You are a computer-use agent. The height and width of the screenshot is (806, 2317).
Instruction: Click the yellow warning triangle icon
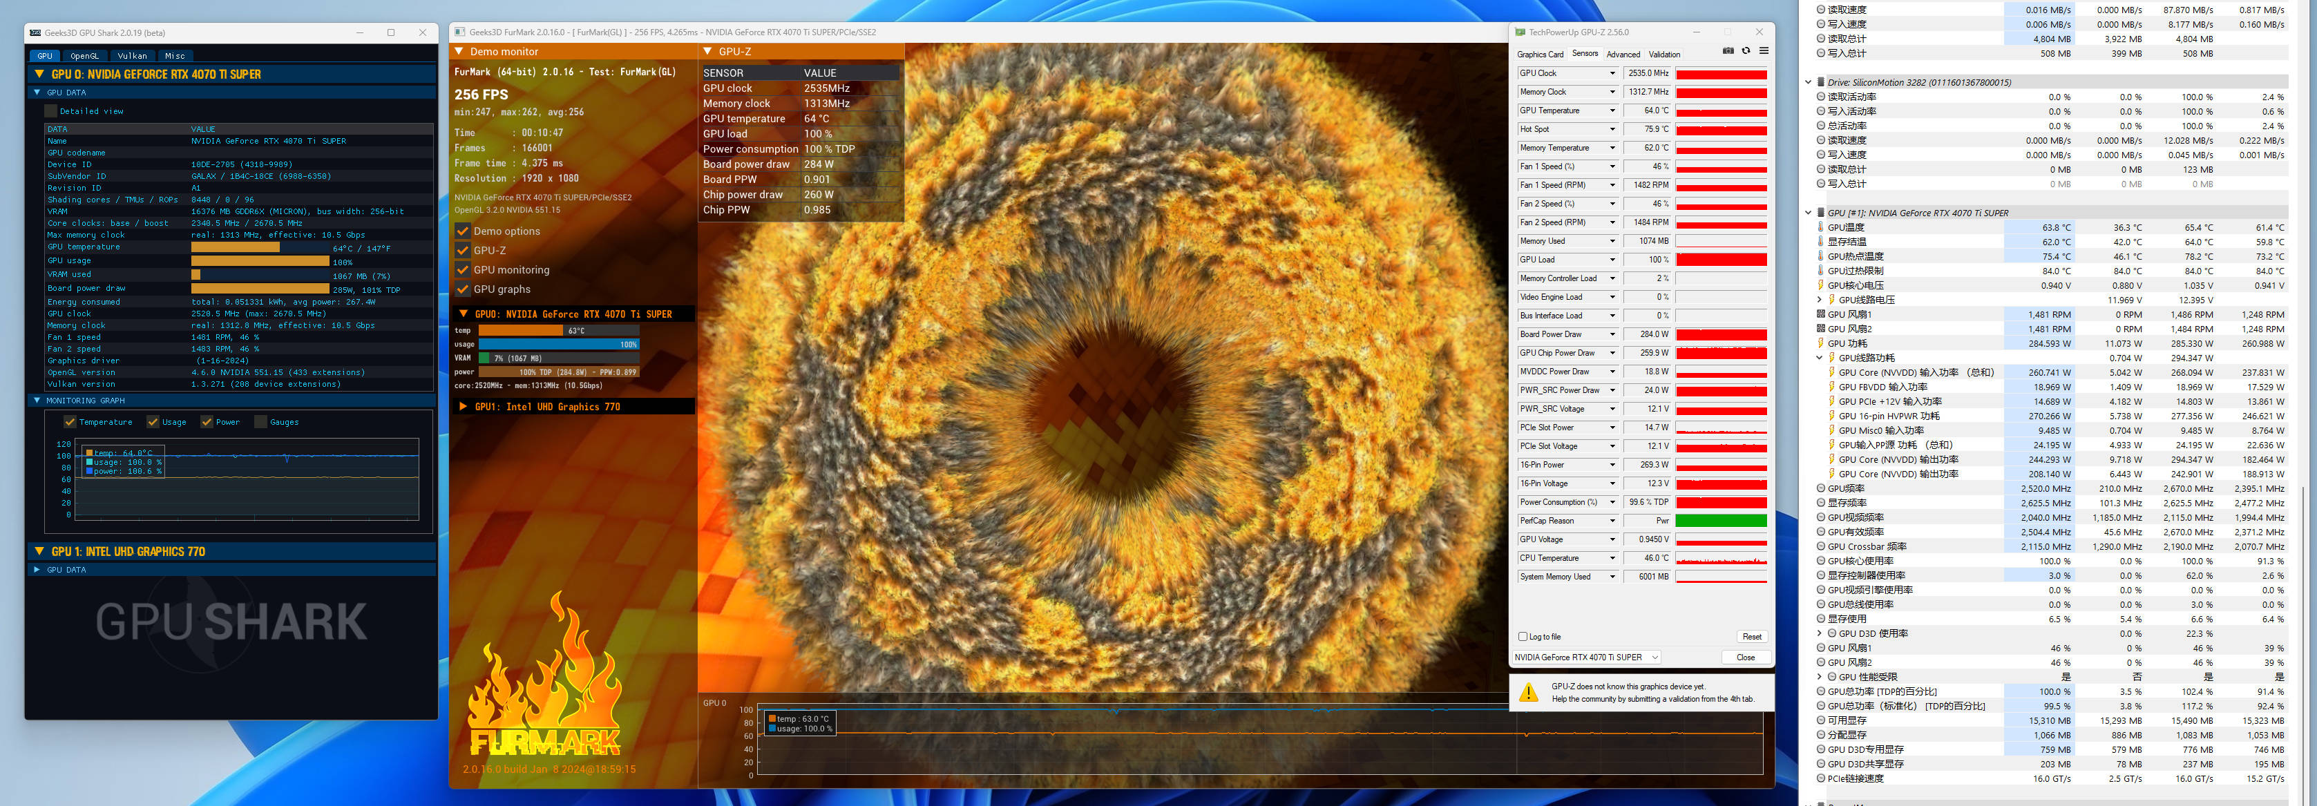[x=1528, y=692]
